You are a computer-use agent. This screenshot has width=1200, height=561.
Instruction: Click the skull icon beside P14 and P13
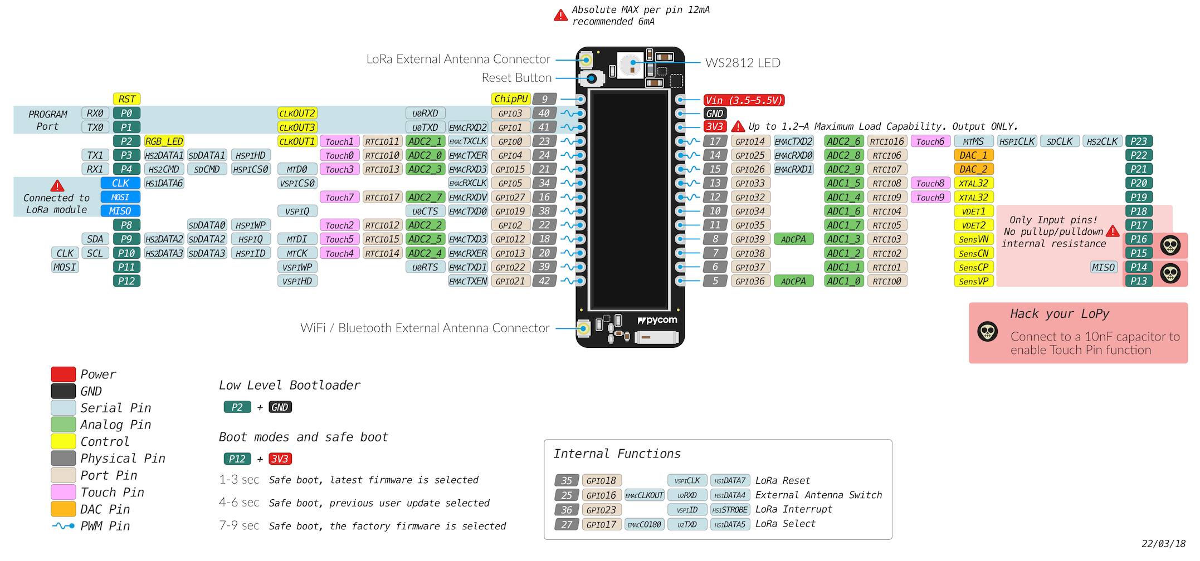point(1170,273)
